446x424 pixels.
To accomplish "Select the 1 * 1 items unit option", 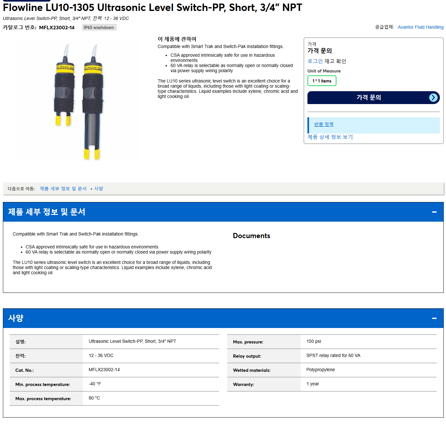I will [322, 81].
